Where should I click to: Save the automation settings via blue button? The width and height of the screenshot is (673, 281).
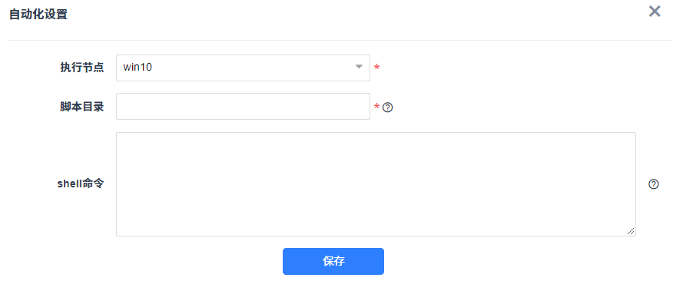coord(333,261)
